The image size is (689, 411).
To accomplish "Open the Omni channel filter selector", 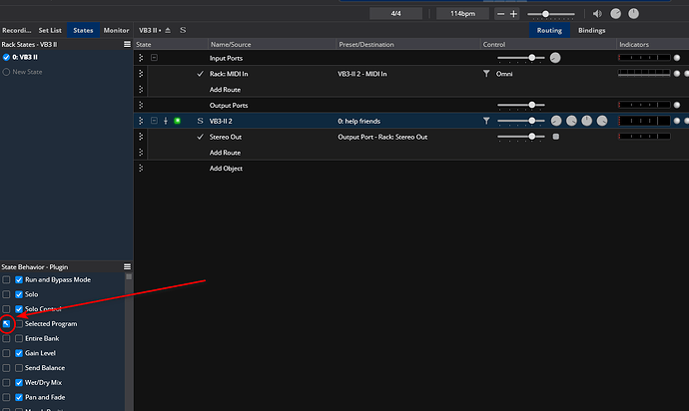I will coord(504,74).
